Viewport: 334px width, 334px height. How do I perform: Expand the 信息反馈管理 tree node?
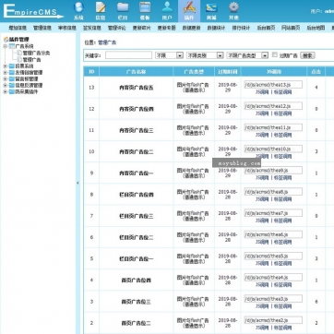5,85
